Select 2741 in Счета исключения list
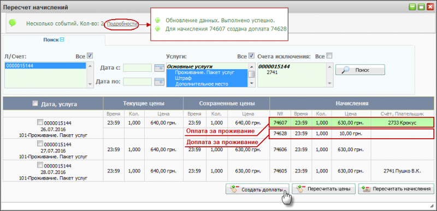Image resolution: width=437 pixels, height=211 pixels. (x=271, y=72)
